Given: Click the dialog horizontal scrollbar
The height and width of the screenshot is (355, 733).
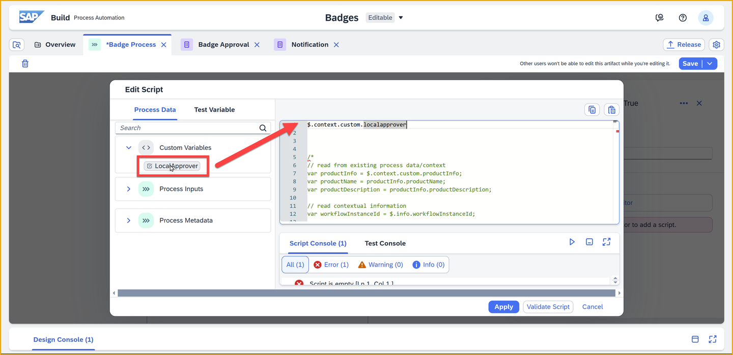Looking at the screenshot, I should point(365,293).
